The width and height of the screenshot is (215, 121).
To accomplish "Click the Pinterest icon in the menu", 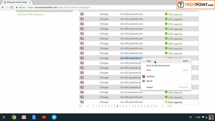I will (x=144, y=81).
